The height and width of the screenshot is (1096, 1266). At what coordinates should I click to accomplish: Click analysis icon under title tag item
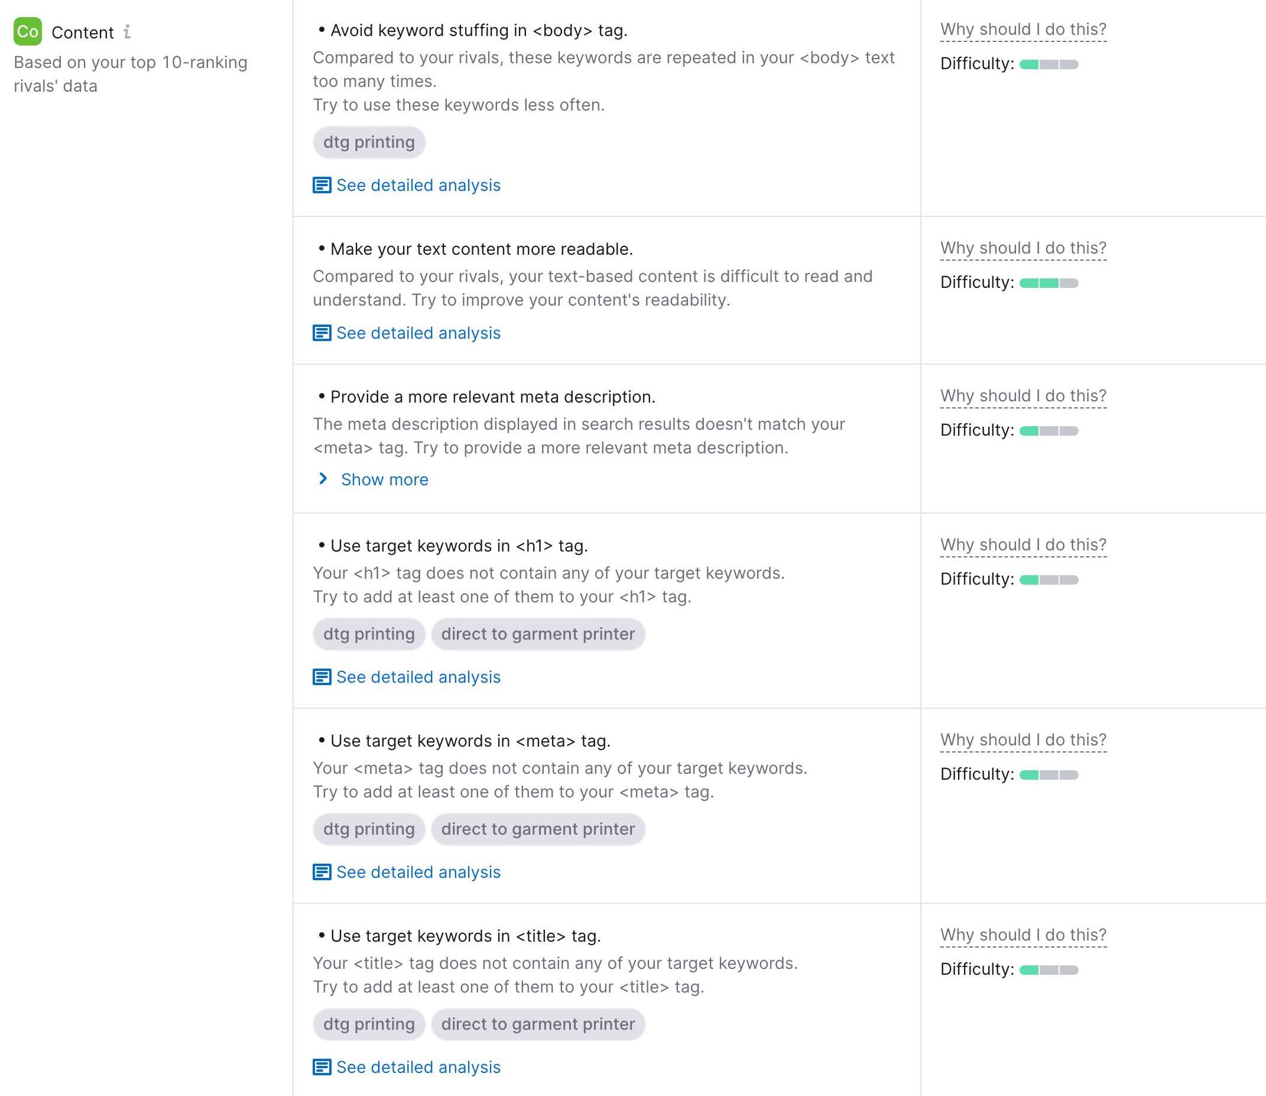[x=322, y=1067]
